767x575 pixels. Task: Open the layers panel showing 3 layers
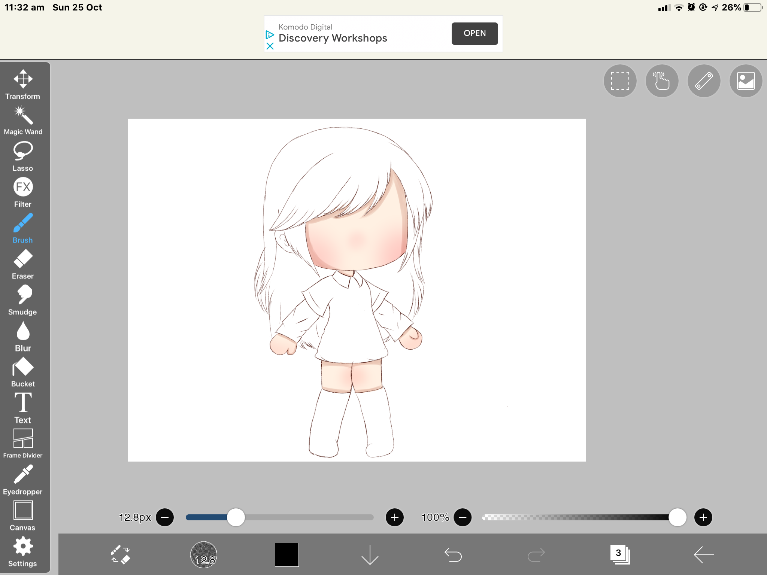620,555
